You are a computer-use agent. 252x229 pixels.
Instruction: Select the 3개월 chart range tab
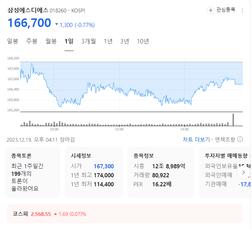[x=88, y=41]
